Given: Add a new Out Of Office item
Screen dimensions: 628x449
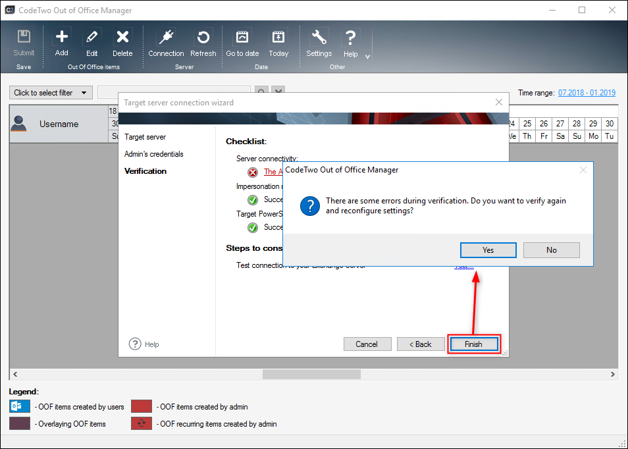Looking at the screenshot, I should 61,42.
